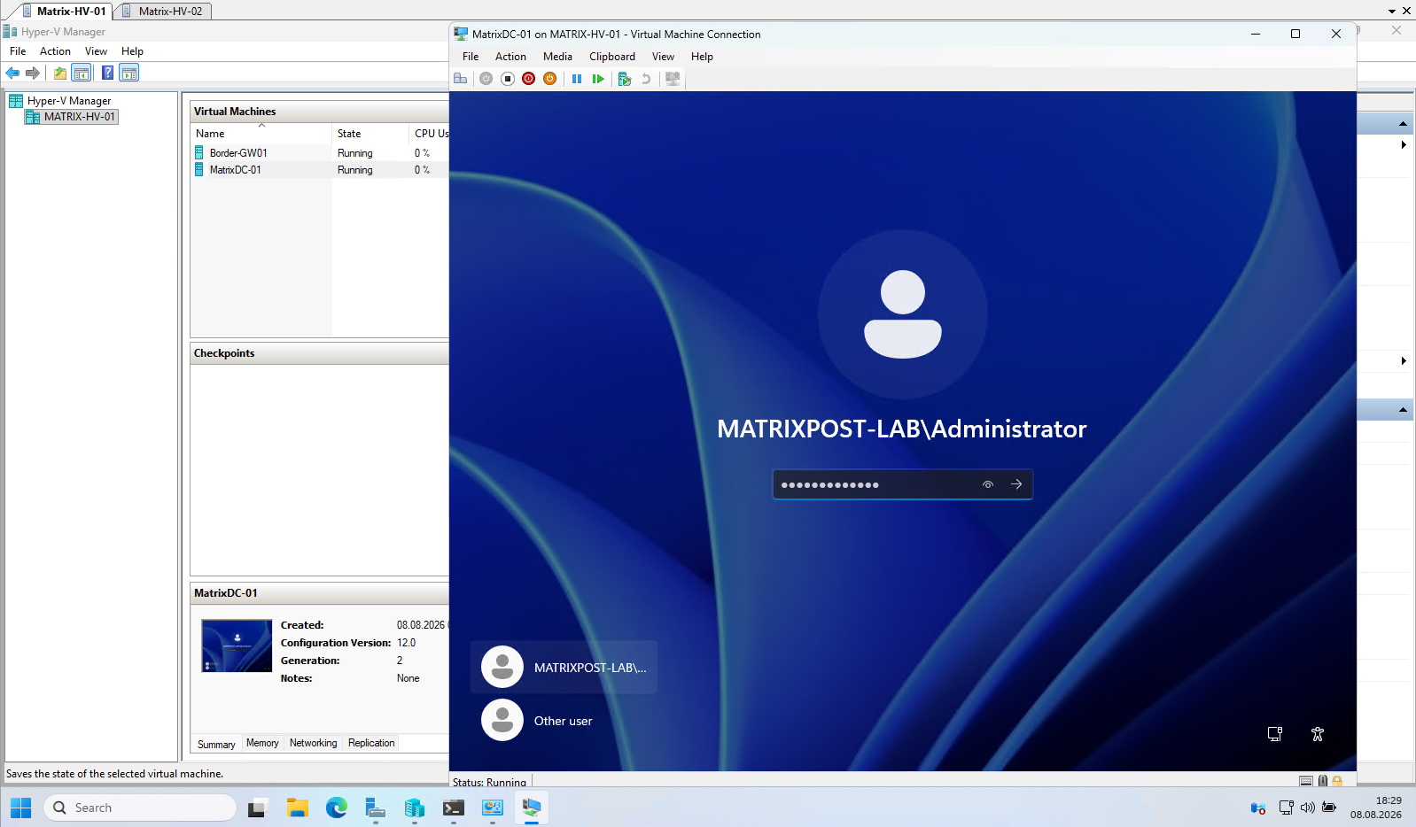Viewport: 1416px width, 827px height.
Task: Open the network icon on the login screen
Action: tap(1275, 734)
